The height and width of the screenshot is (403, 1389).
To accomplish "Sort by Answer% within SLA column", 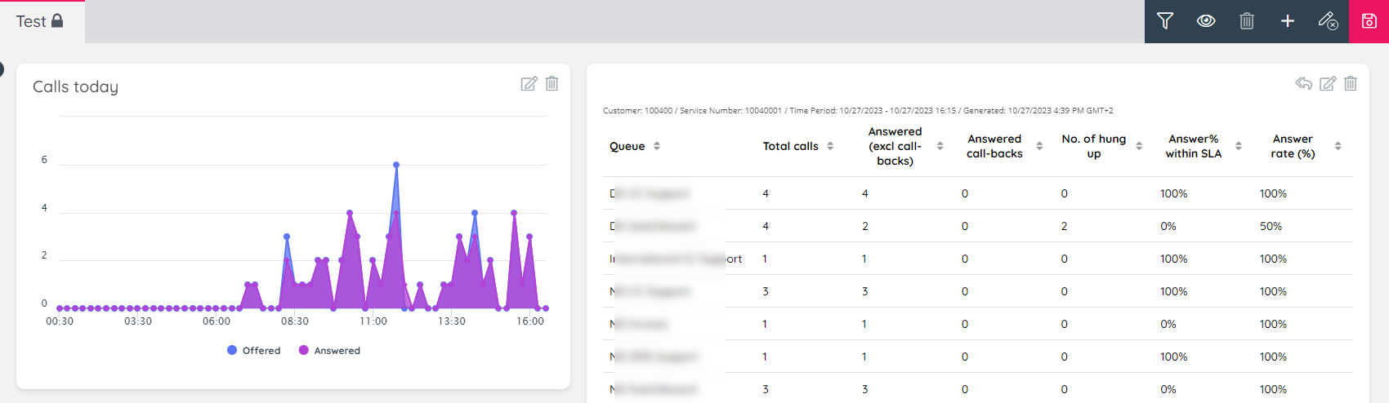I will click(x=1239, y=146).
